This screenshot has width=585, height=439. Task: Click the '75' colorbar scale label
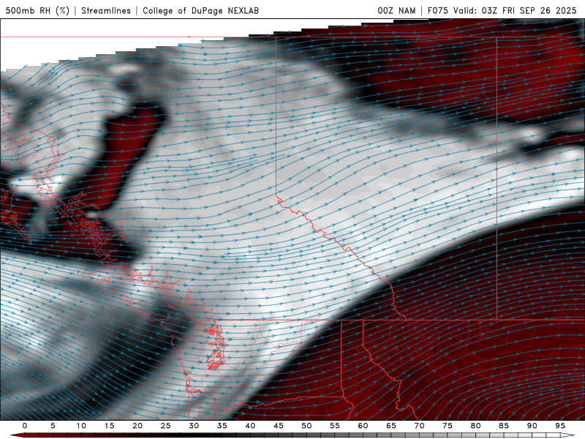click(448, 426)
